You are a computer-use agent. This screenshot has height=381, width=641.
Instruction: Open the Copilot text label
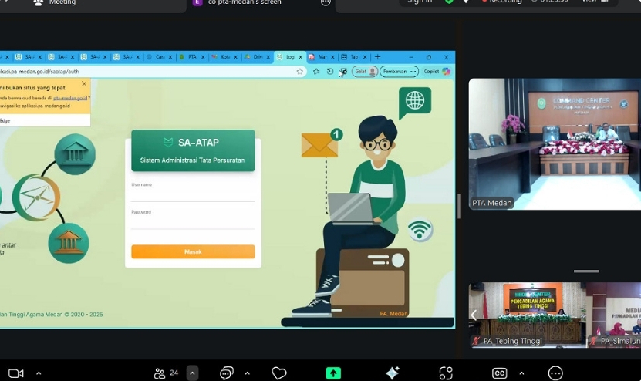431,72
